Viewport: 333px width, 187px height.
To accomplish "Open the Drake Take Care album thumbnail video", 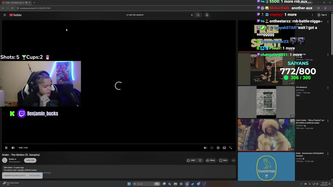I will click(x=266, y=69).
